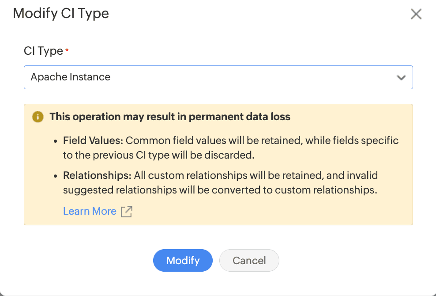Click the Field Values bullet point marker
This screenshot has width=436, height=296.
(55, 141)
